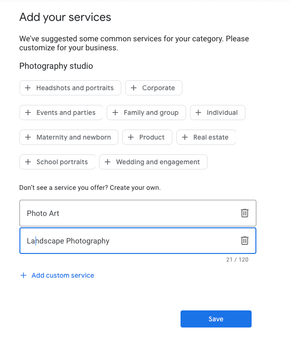Choose School portraits service chip
The image size is (290, 346).
57,162
